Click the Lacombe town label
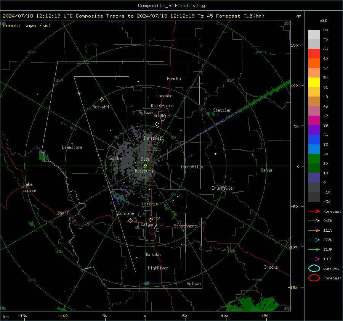The height and width of the screenshot is (321, 343). tap(164, 96)
